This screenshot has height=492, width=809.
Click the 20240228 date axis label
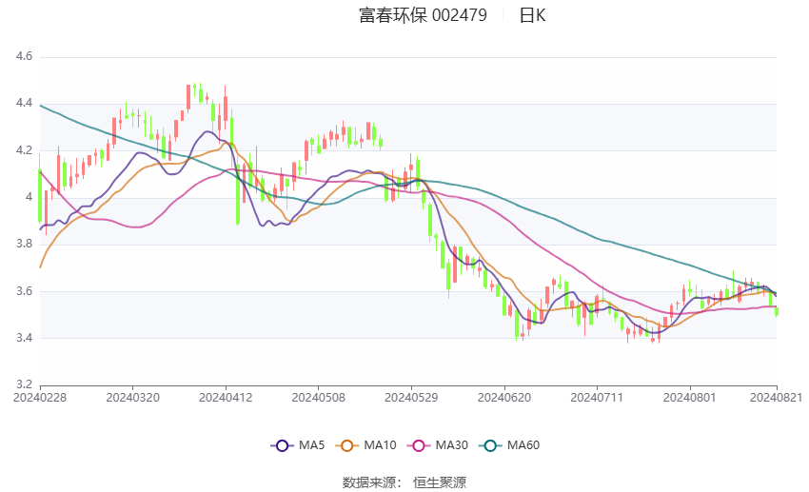[x=39, y=396]
